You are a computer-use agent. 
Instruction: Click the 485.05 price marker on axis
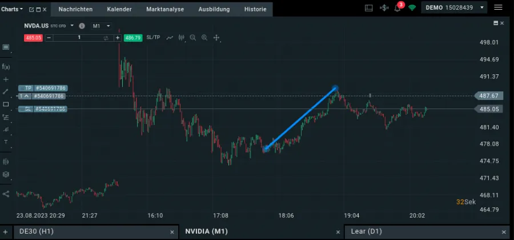coord(488,109)
